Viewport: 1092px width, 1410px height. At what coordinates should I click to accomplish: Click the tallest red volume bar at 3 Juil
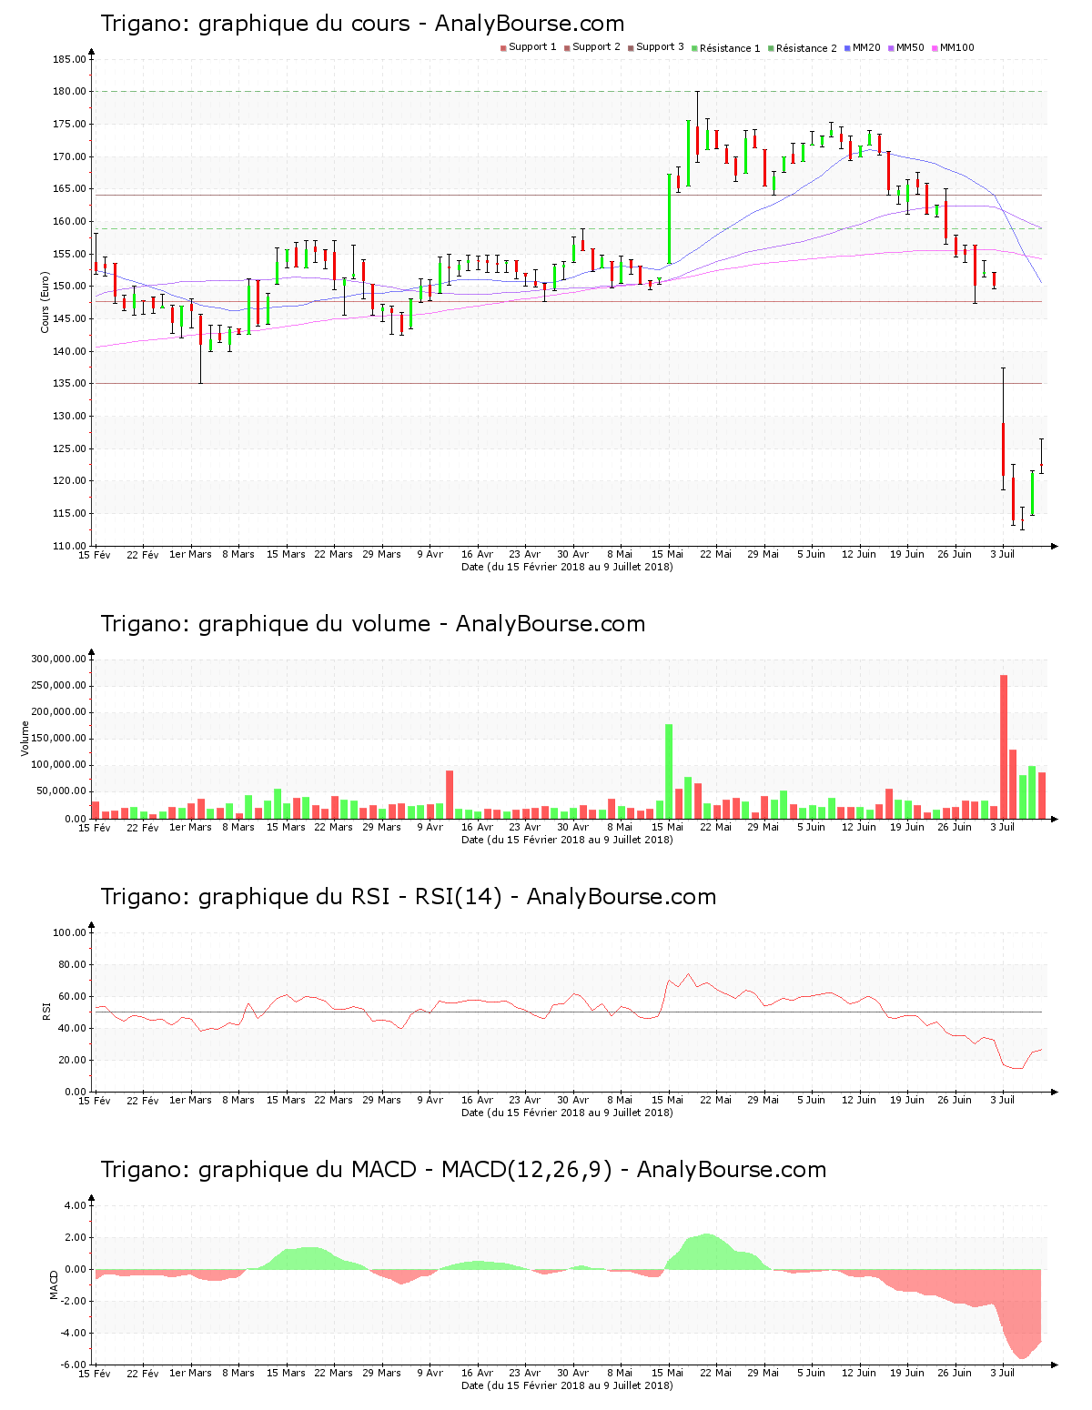click(1004, 747)
